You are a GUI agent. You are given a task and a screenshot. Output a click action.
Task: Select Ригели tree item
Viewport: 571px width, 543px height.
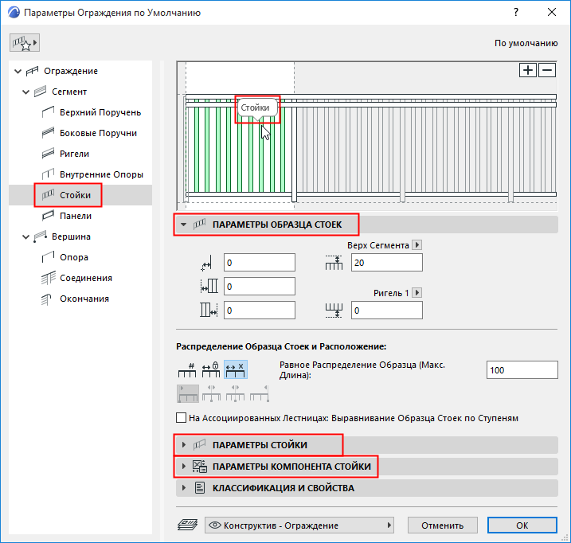tap(74, 154)
